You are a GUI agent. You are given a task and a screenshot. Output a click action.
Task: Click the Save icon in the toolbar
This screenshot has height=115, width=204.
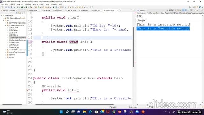(6, 7)
